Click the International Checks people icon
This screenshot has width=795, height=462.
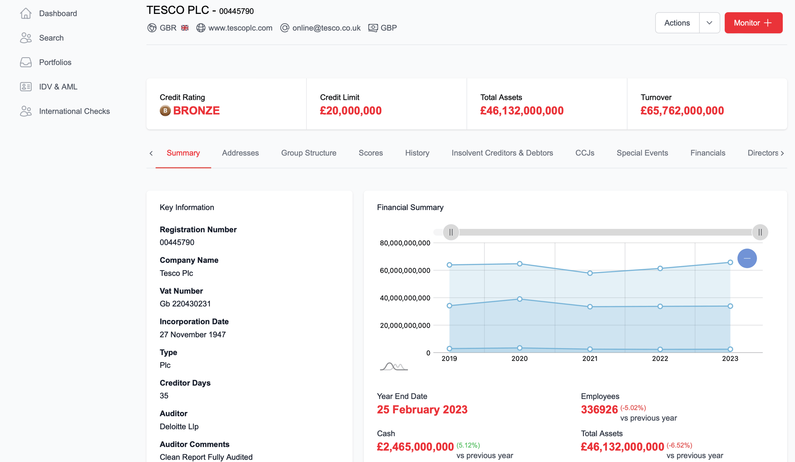tap(26, 111)
